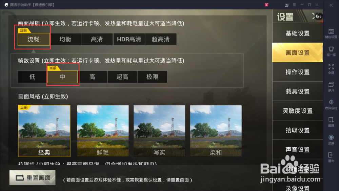Open the 多开 multi-instance icon
Viewport: 339px width, 191px height.
coord(331,87)
